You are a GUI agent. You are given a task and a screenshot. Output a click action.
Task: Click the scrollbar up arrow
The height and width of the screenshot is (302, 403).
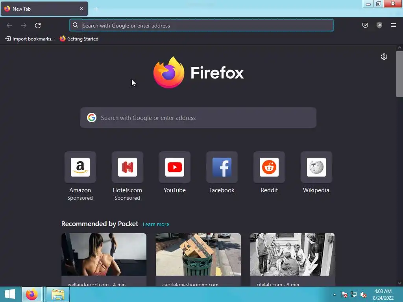click(x=399, y=48)
